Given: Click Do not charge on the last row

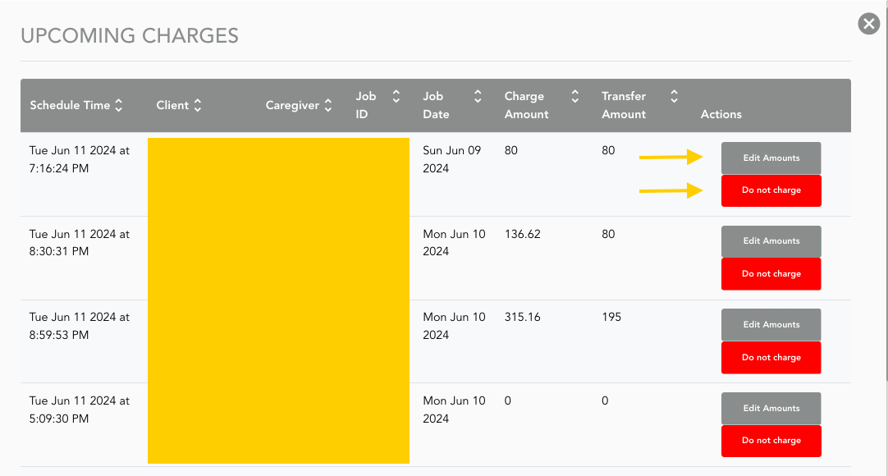Looking at the screenshot, I should [771, 441].
